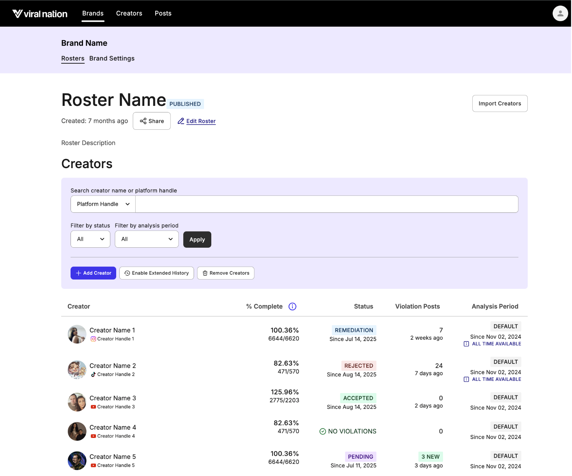Viewport: 572px width, 476px height.
Task: Select the Edit Roster pencil icon
Action: (x=181, y=121)
